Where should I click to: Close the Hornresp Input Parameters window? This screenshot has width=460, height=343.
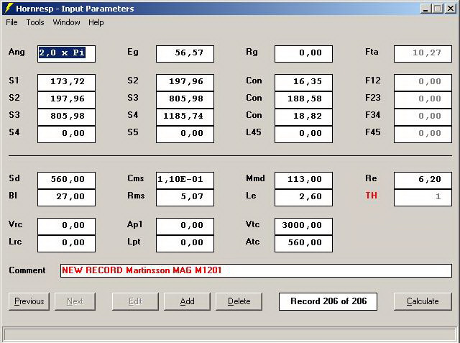coord(451,9)
